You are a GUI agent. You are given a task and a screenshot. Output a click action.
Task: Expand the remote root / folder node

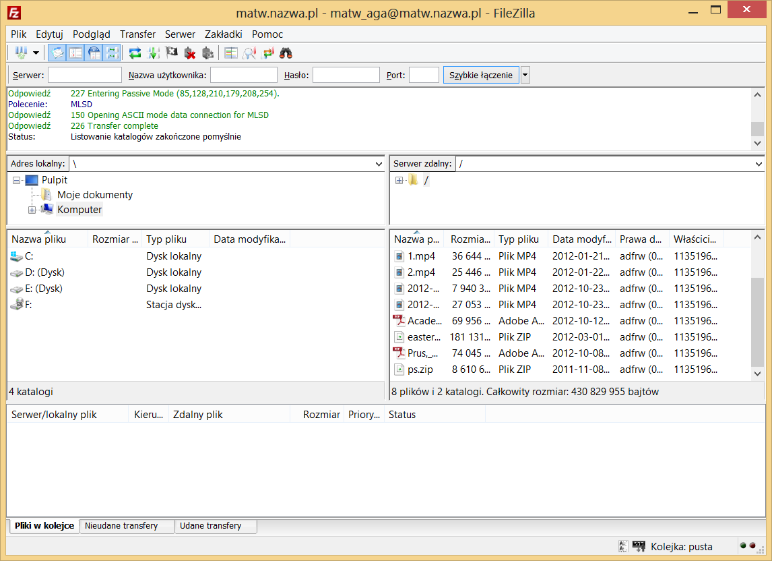399,181
